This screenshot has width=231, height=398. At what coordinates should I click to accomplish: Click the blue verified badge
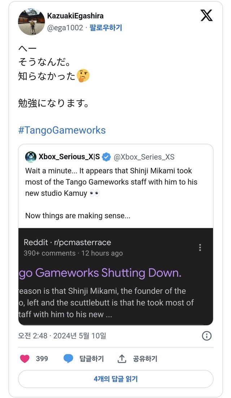[x=106, y=157]
